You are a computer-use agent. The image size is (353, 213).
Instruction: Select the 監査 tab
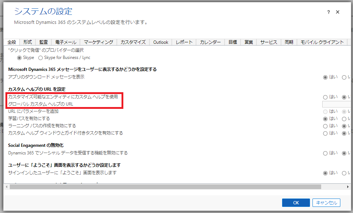point(43,42)
